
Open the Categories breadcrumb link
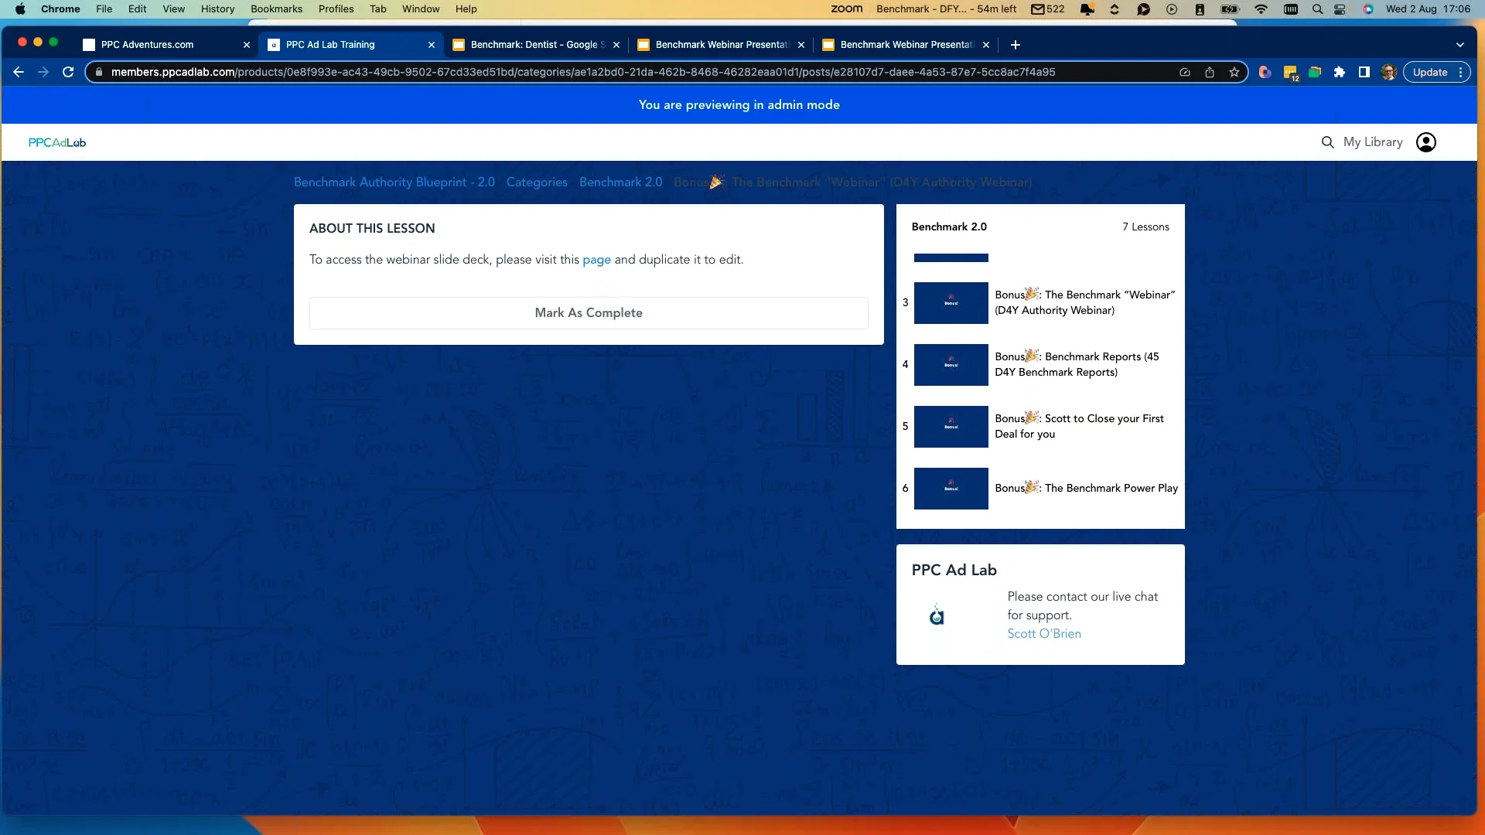[537, 182]
